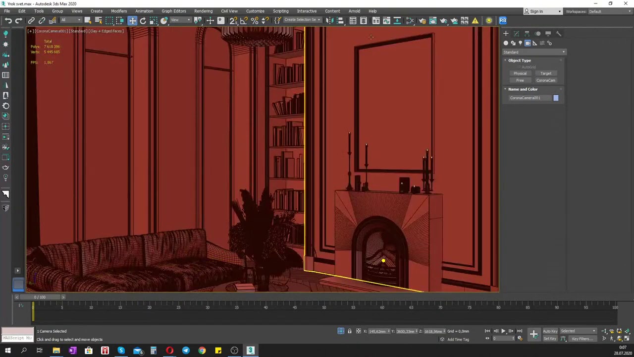Click the RB plugin icon
Viewport: 634px width, 357px height.
pos(503,20)
